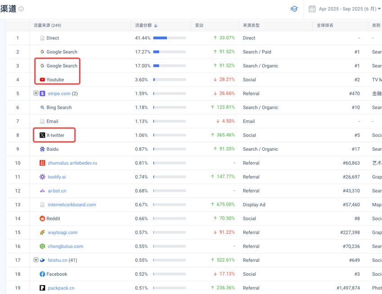Click the Google icon in the Search / Organic row
The image size is (382, 294).
click(42, 66)
